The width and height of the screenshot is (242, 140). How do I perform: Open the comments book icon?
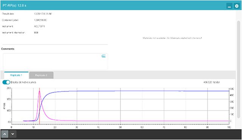click(104, 56)
